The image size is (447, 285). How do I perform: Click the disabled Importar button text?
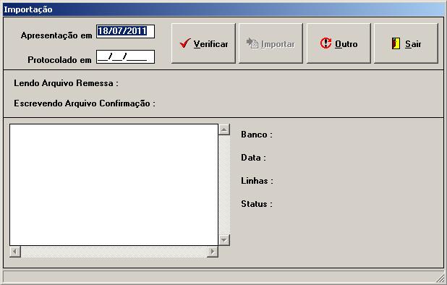coord(278,44)
